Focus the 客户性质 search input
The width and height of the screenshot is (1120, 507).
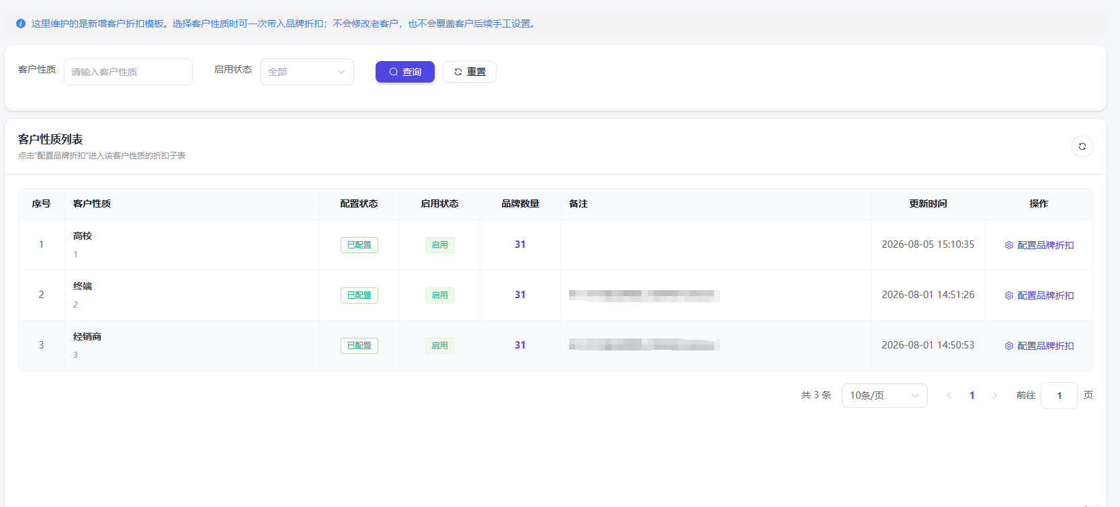coord(128,72)
